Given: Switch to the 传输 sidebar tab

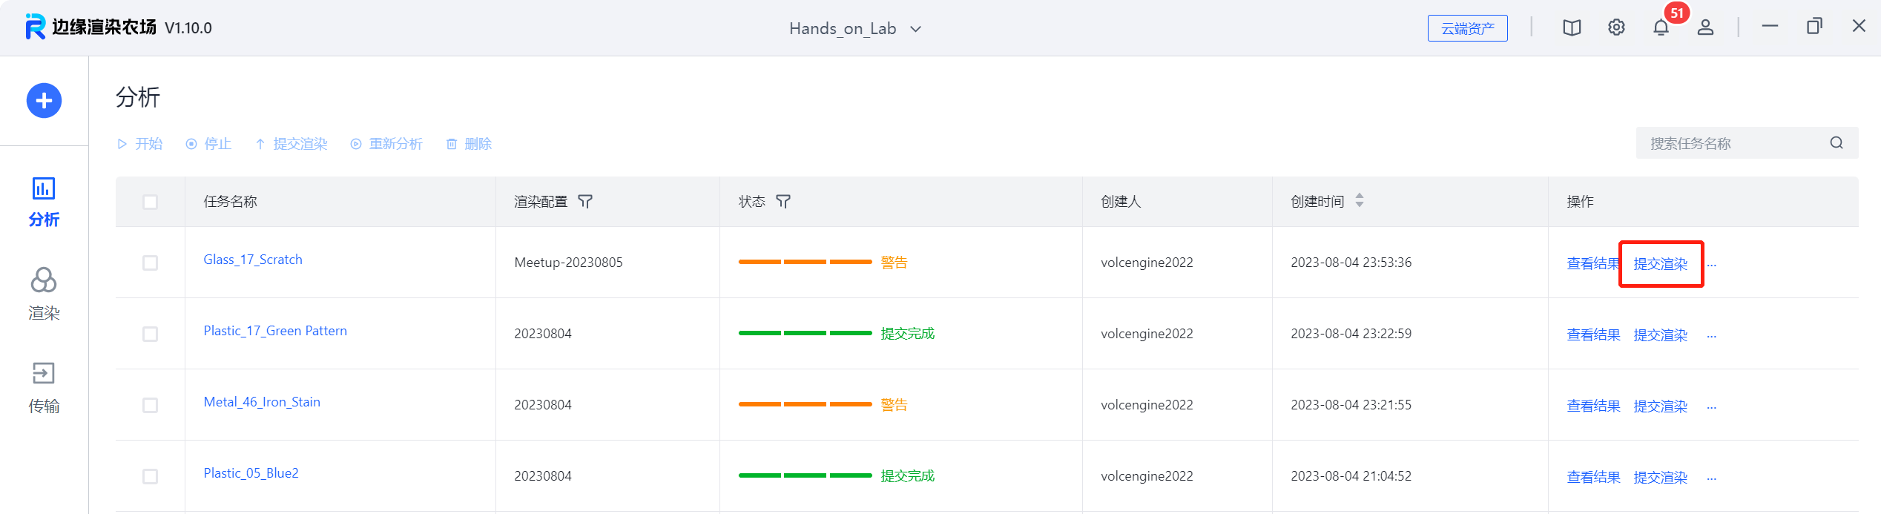Looking at the screenshot, I should 44,386.
